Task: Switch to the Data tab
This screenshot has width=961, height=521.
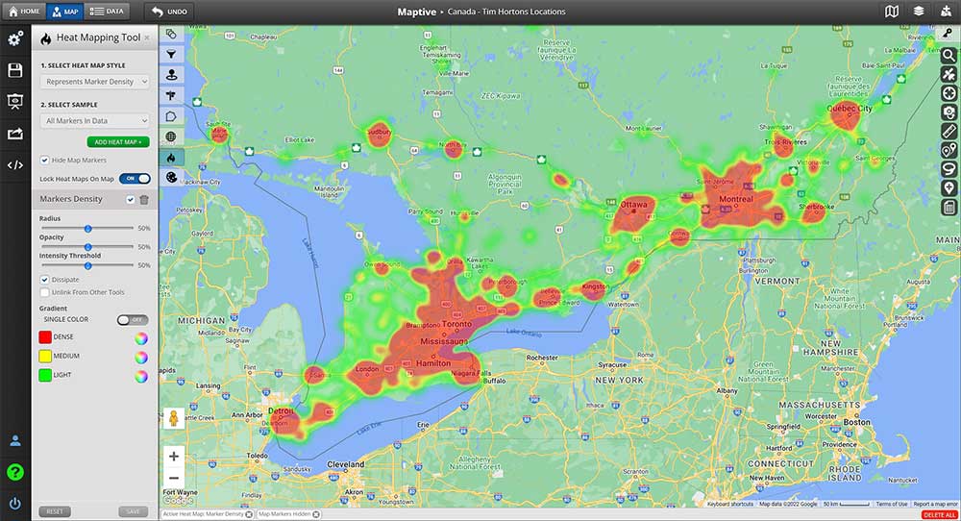Action: 107,11
